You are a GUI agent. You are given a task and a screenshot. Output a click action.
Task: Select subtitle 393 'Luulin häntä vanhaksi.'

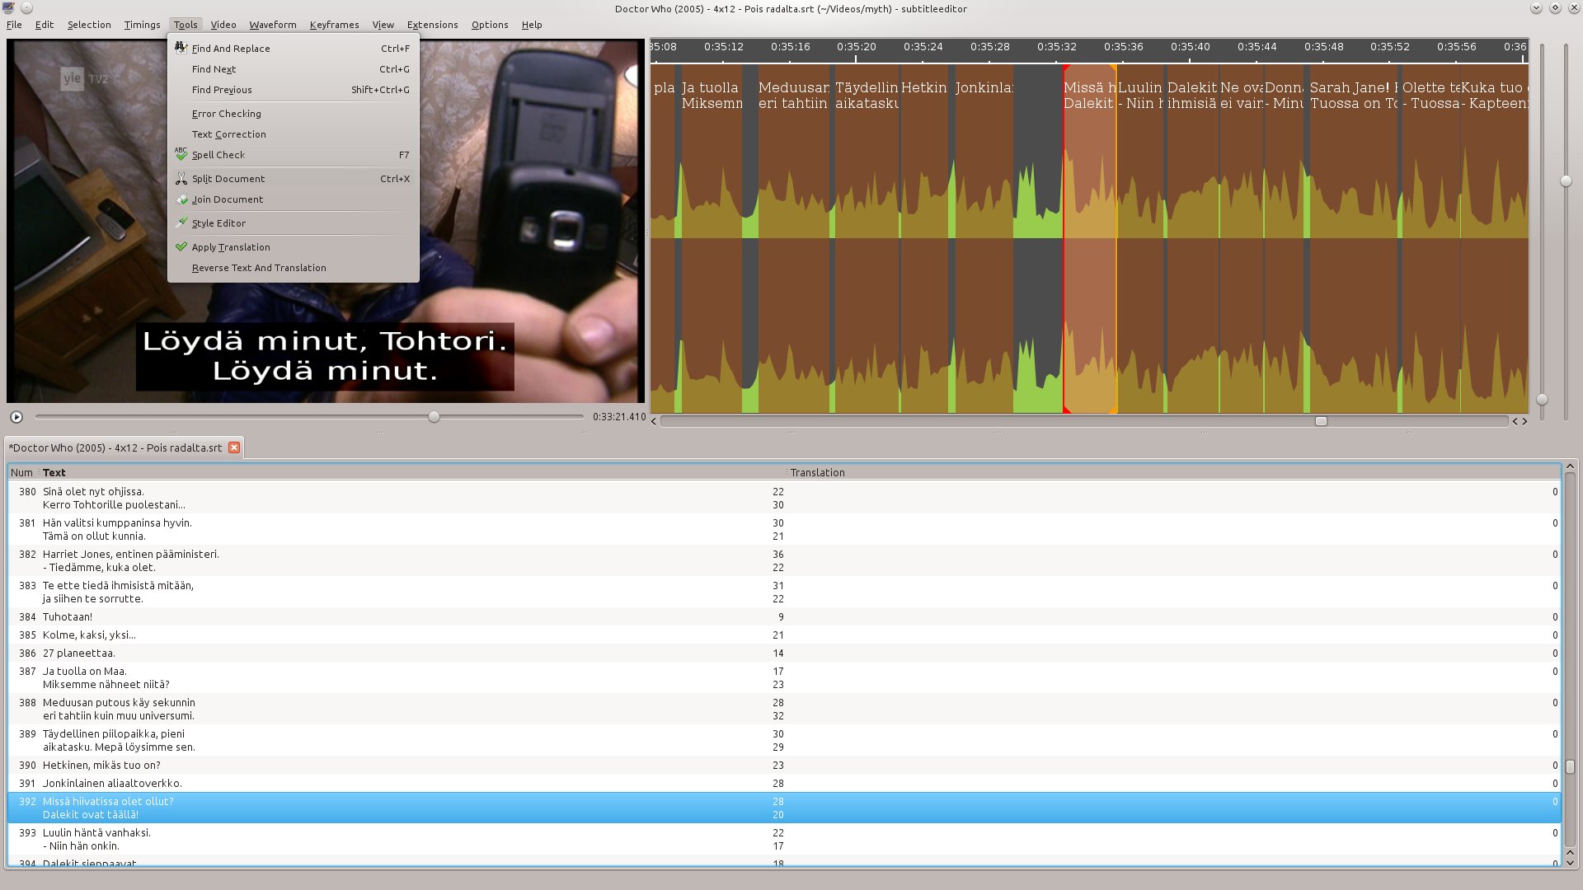[784, 839]
